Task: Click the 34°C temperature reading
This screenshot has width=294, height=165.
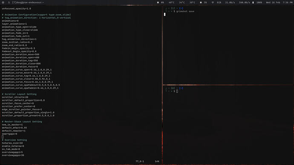Action: click(x=182, y=3)
